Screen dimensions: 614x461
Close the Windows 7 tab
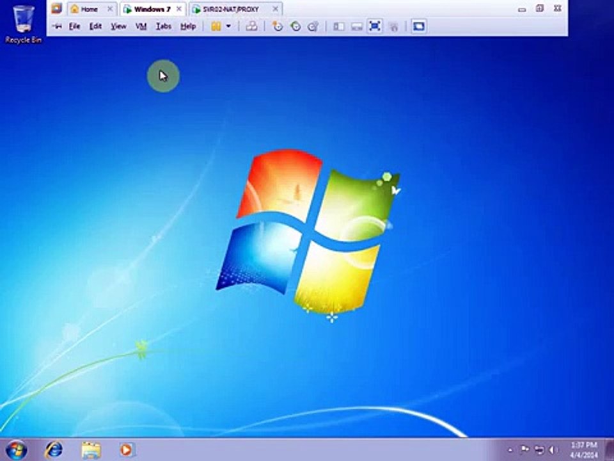179,8
